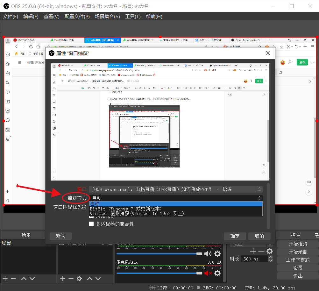319x291 pixels.
Task: Move the source down in the Sources list
Action: coord(98,279)
